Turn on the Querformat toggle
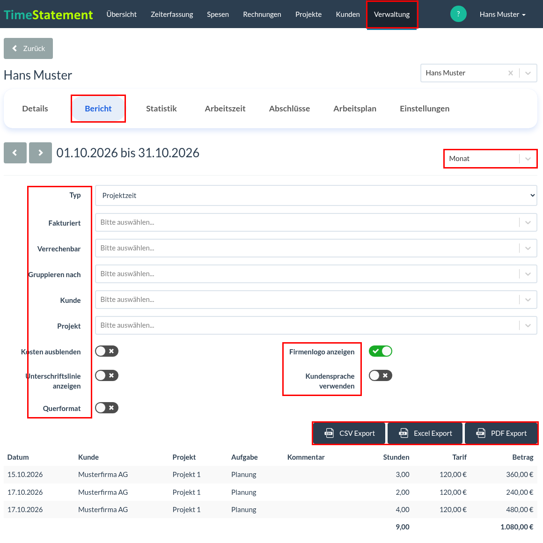The height and width of the screenshot is (543, 543). 107,408
